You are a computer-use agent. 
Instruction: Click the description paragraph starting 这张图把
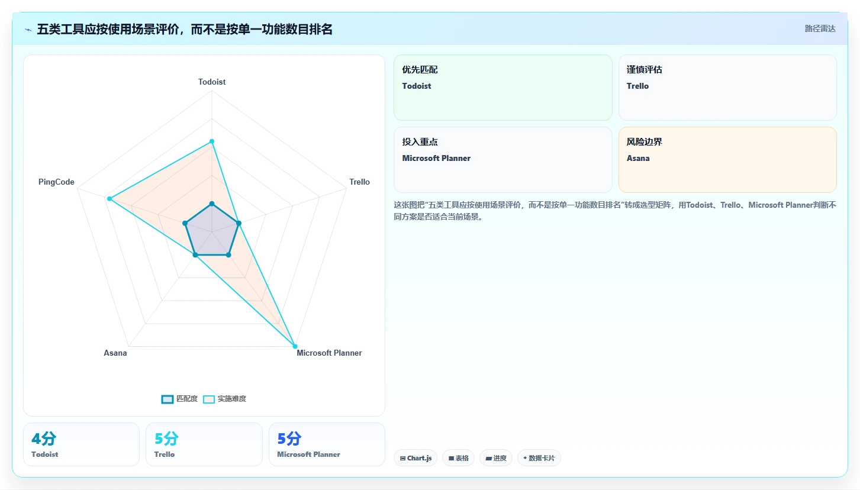tap(615, 211)
